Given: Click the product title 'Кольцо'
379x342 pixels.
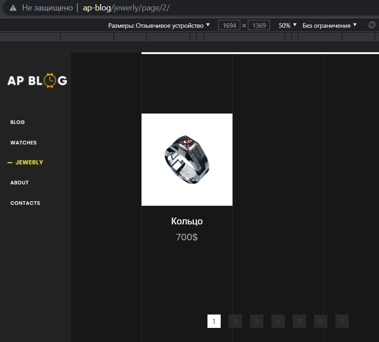Looking at the screenshot, I should pos(187,221).
